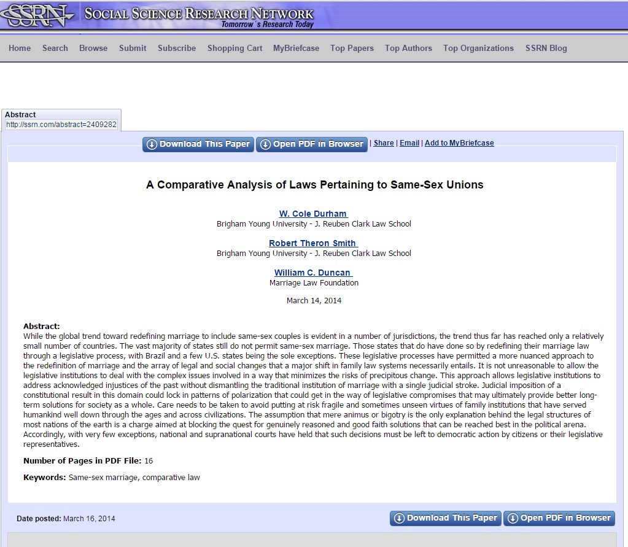This screenshot has width=628, height=547.
Task: Click the Share link
Action: (x=384, y=143)
